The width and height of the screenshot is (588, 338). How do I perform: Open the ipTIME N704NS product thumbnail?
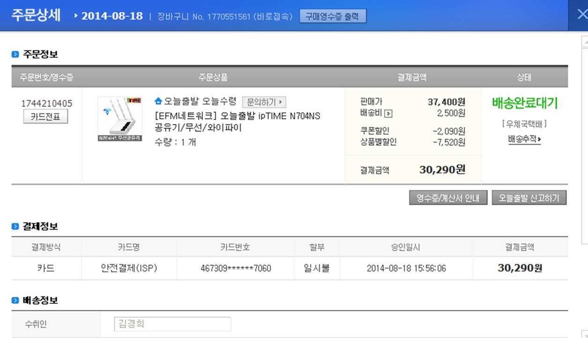pyautogui.click(x=119, y=119)
